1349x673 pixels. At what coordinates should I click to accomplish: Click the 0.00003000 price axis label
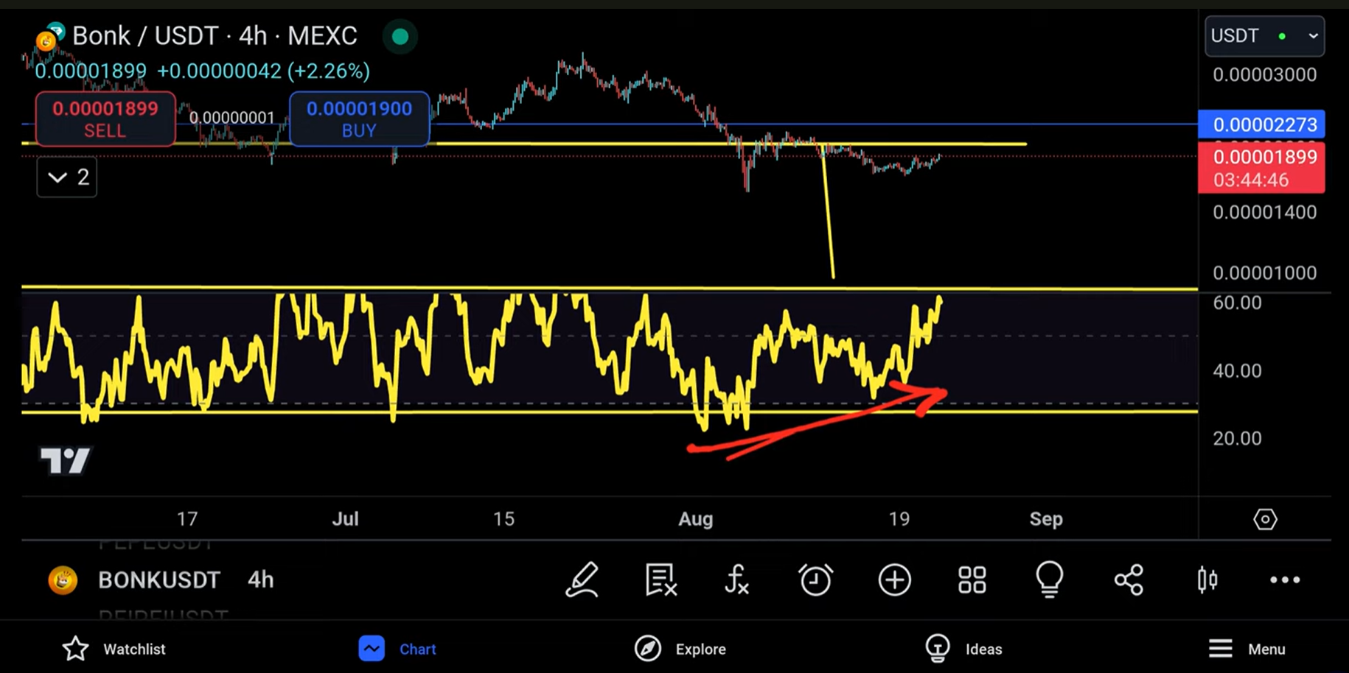point(1265,74)
